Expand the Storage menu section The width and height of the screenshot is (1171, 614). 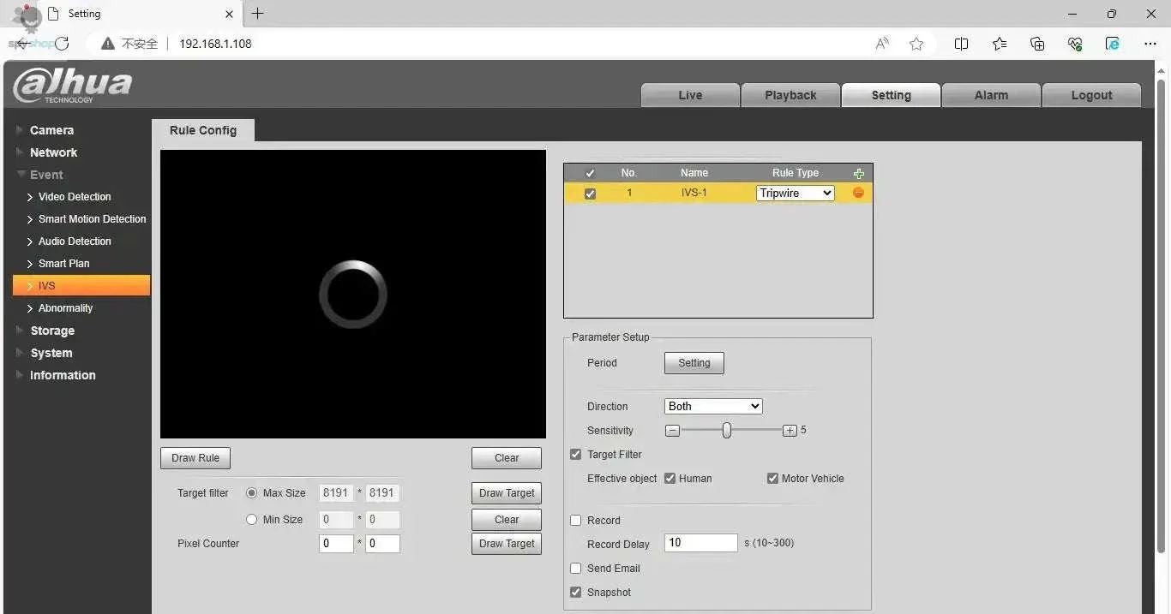point(52,331)
